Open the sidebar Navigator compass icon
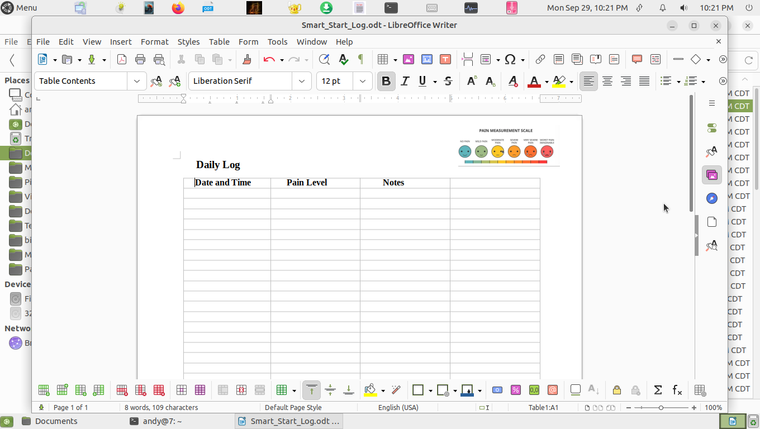This screenshot has height=429, width=760. coord(711,198)
